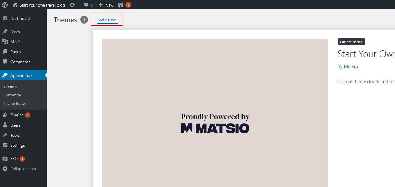Click the plus icon for New content
395x187 pixels.
click(101, 5)
